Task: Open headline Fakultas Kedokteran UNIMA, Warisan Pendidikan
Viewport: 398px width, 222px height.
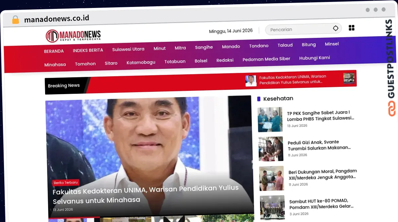Action: click(146, 194)
